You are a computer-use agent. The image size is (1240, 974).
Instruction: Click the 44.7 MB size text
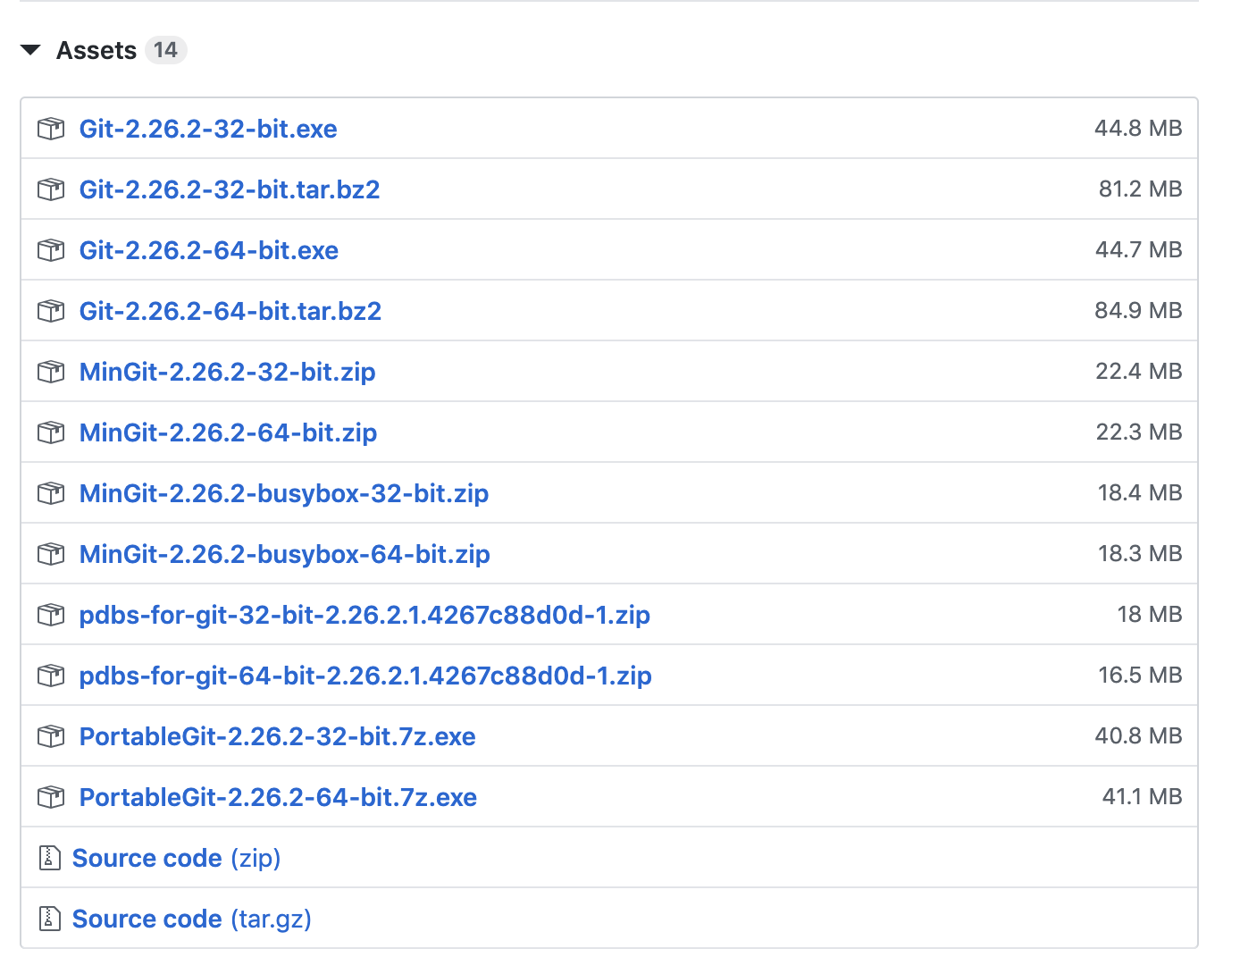tap(1139, 250)
